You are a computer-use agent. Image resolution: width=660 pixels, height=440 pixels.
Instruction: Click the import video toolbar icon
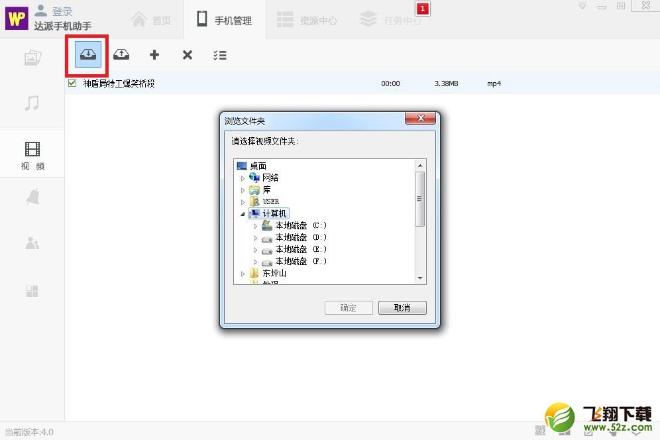(x=88, y=55)
